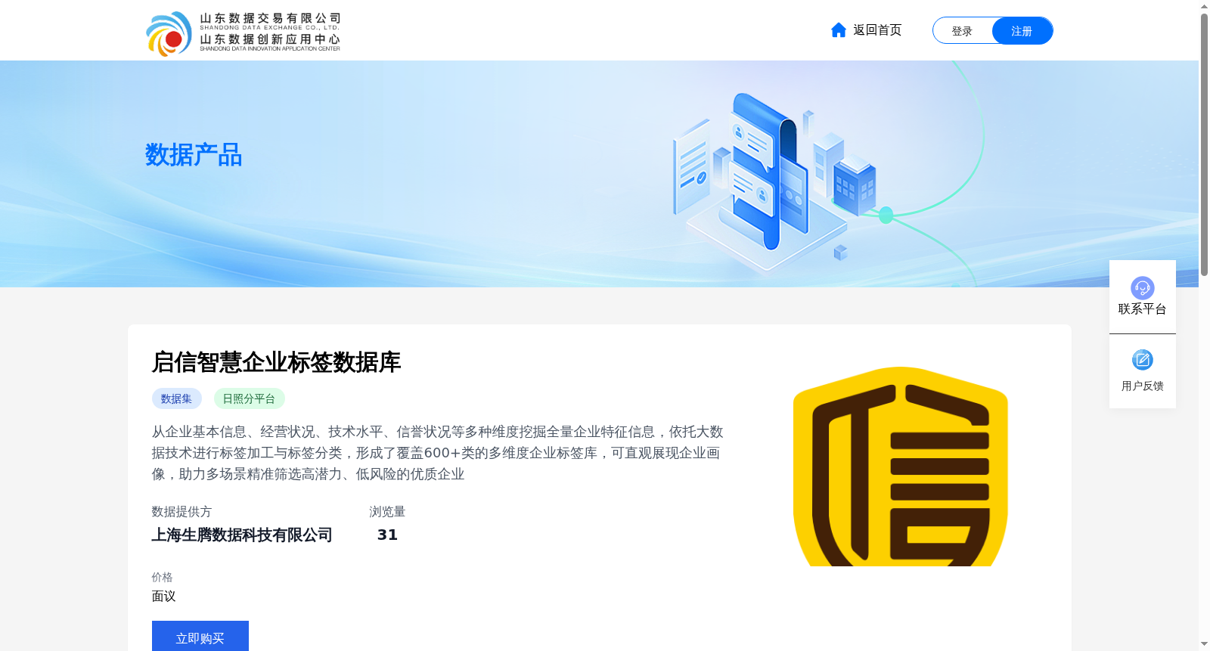Click the scrollbar down arrow
Screen dimensions: 1210x651
coord(1204,644)
